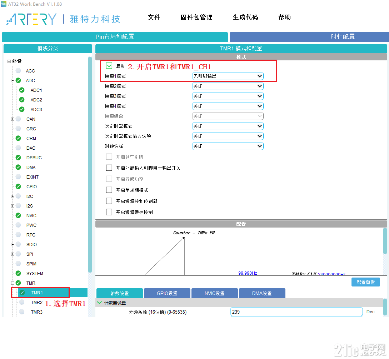Click the grey status circle beside CAN
Viewport: 389px width, 359px height.
(18, 119)
